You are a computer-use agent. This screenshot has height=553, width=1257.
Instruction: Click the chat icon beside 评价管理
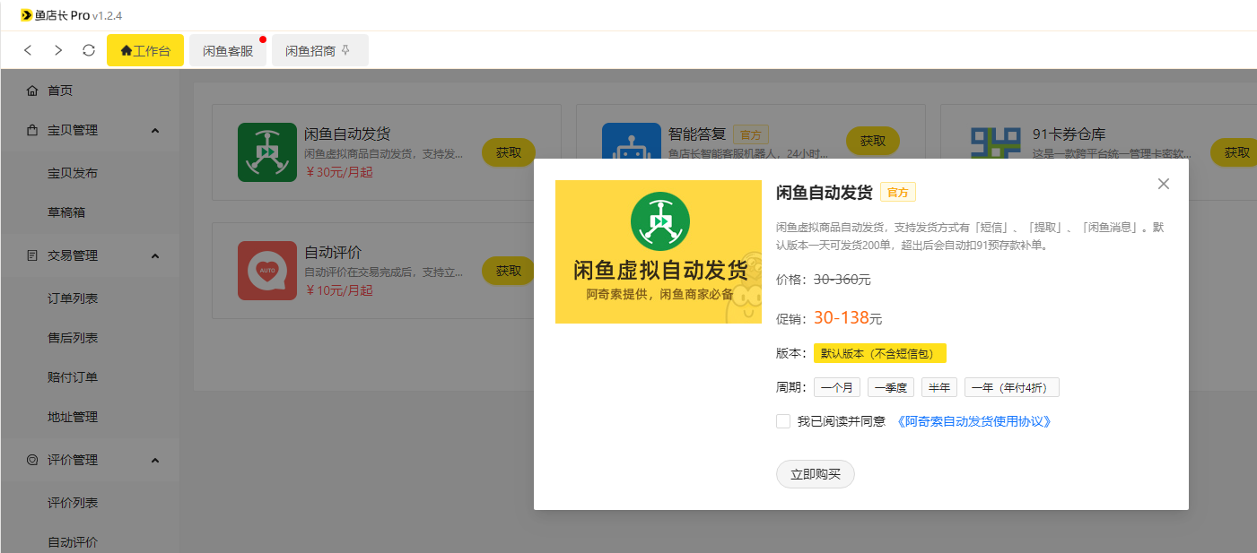(32, 460)
